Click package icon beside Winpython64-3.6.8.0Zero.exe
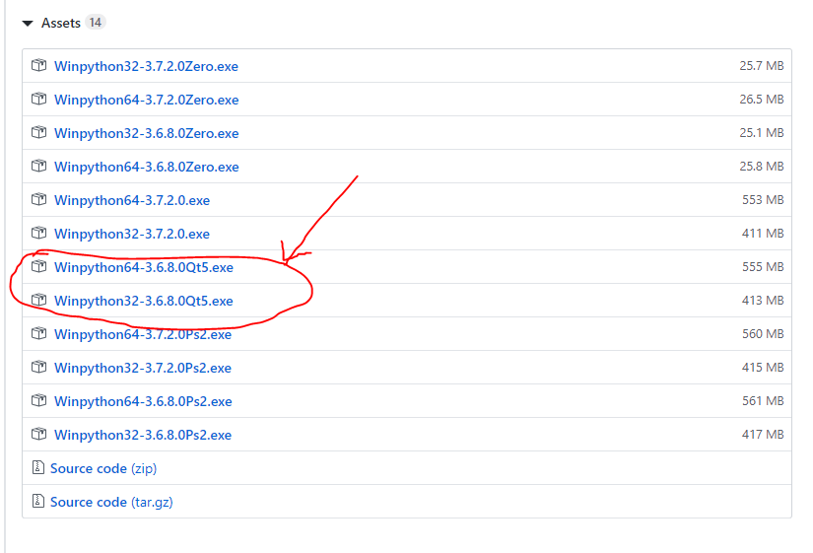The width and height of the screenshot is (813, 553). [x=38, y=166]
